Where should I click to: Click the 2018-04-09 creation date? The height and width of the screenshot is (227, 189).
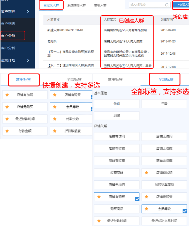[168, 30]
